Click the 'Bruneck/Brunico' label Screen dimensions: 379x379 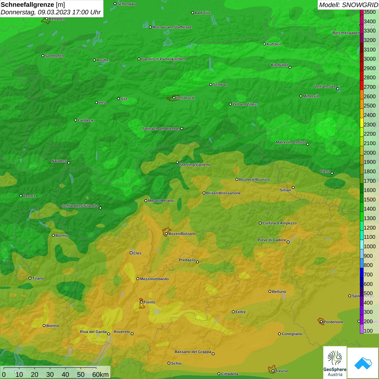(254, 179)
